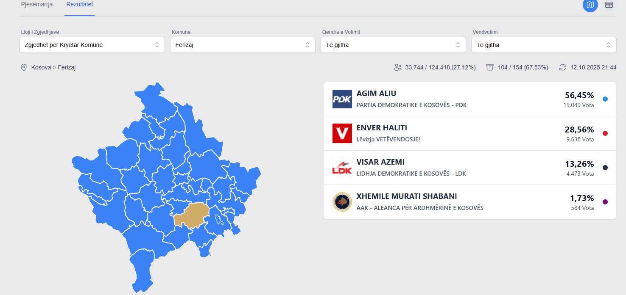
Task: Click the LDK party logo
Action: tap(342, 168)
